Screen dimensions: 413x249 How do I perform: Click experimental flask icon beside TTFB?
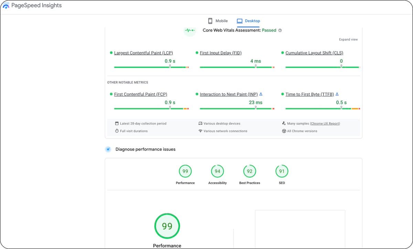pyautogui.click(x=337, y=94)
